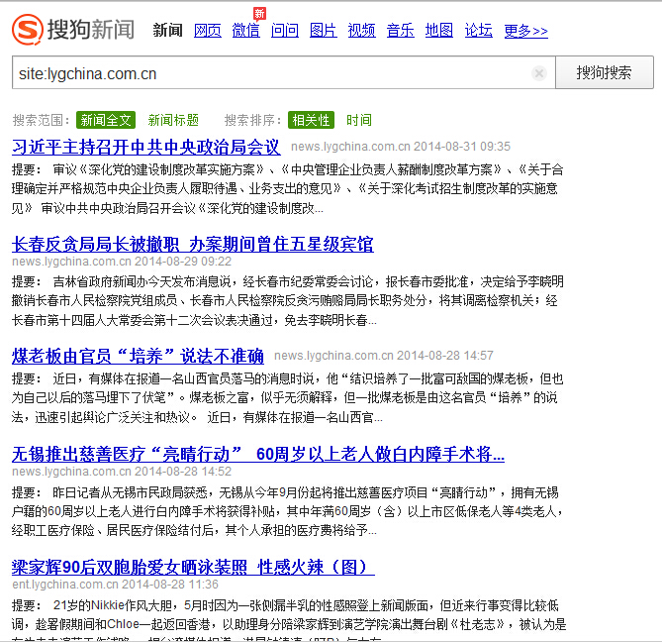The image size is (662, 642).
Task: Click the summary mentioning 深化党的建设制度改革
Action: pos(288,189)
